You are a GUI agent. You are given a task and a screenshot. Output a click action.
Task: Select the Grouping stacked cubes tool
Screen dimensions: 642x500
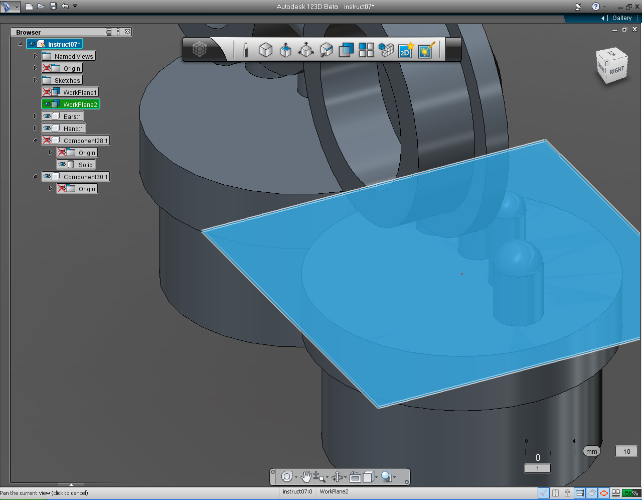tap(386, 50)
